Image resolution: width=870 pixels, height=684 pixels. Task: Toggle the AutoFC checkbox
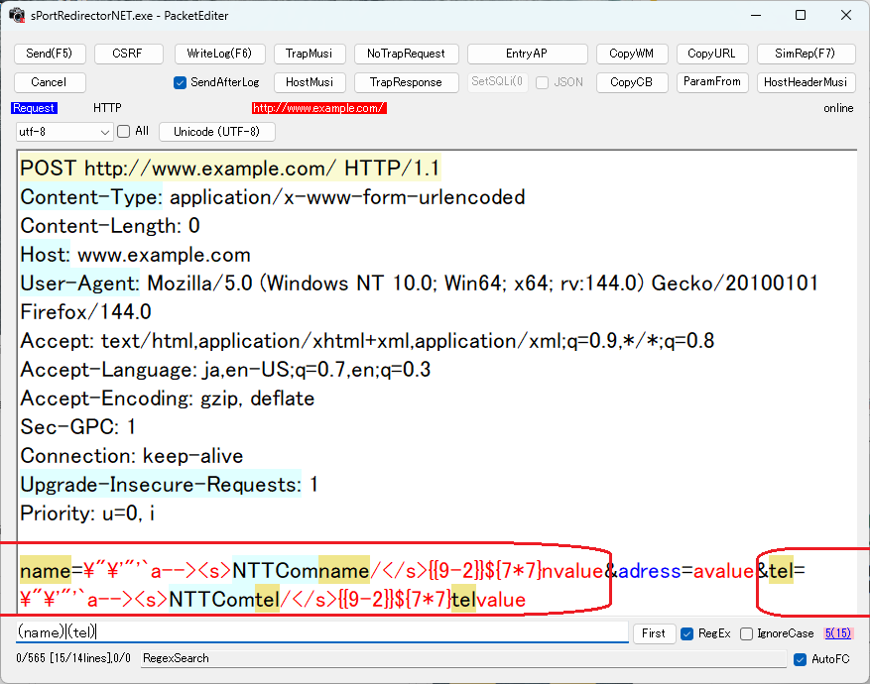pos(801,659)
